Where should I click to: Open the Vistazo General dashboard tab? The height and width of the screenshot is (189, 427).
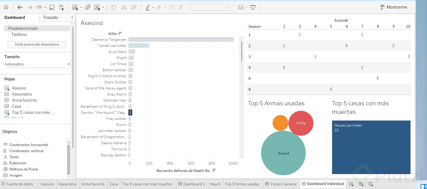pyautogui.click(x=281, y=184)
